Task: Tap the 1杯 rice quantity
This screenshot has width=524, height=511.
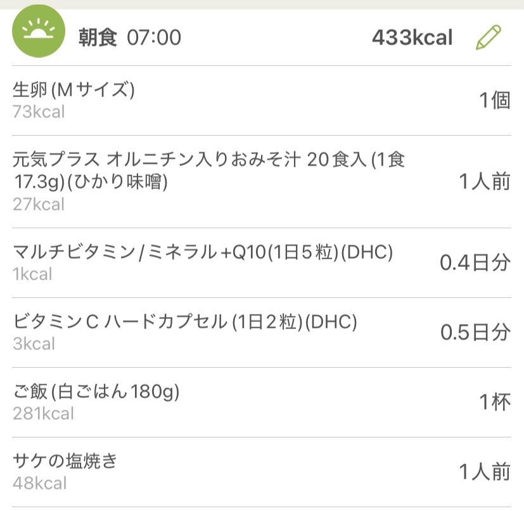Action: 494,403
